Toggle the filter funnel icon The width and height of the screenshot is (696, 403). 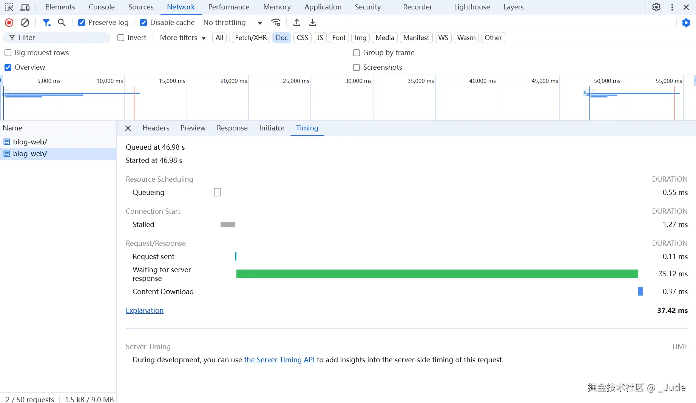click(x=46, y=23)
